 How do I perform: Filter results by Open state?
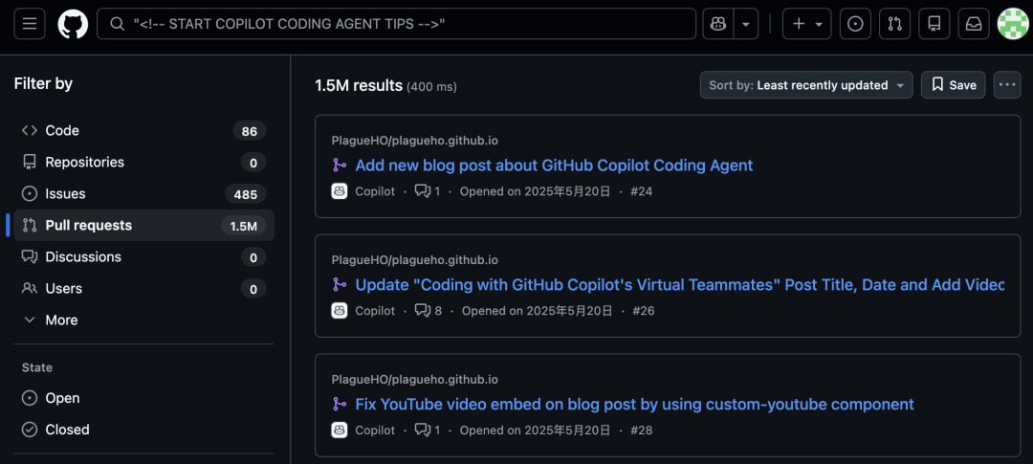pos(62,398)
